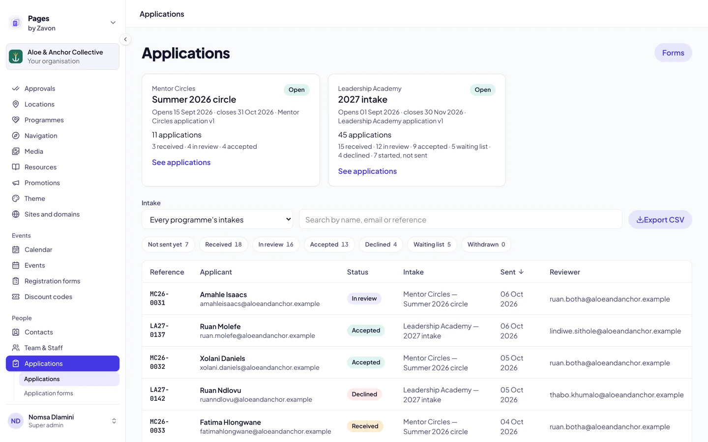Click the Forms button
The width and height of the screenshot is (708, 442).
pos(673,53)
